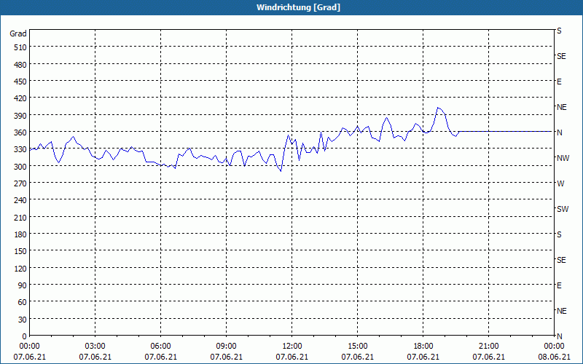Click the 21:00 time axis label
Image resolution: width=583 pixels, height=364 pixels.
(488, 347)
